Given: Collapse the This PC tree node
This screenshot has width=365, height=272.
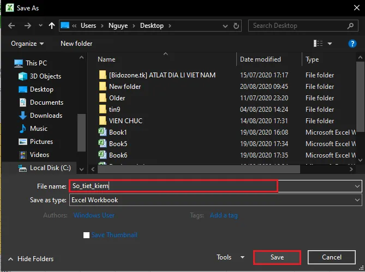Looking at the screenshot, I should 7,63.
